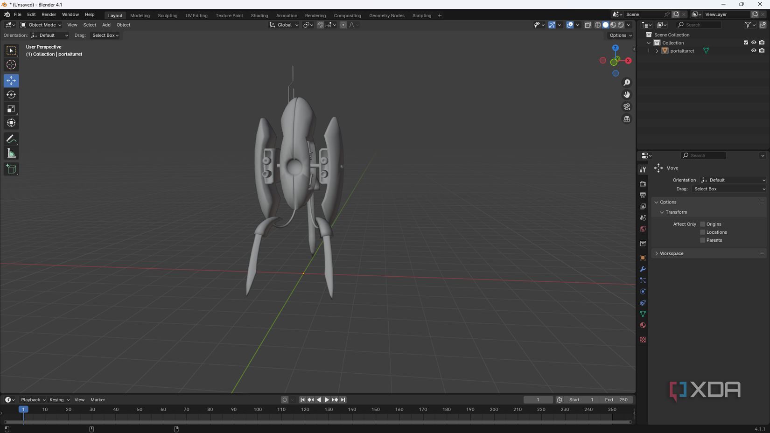Open the viewport Options dropdown
Viewport: 770px width, 433px height.
click(x=621, y=35)
